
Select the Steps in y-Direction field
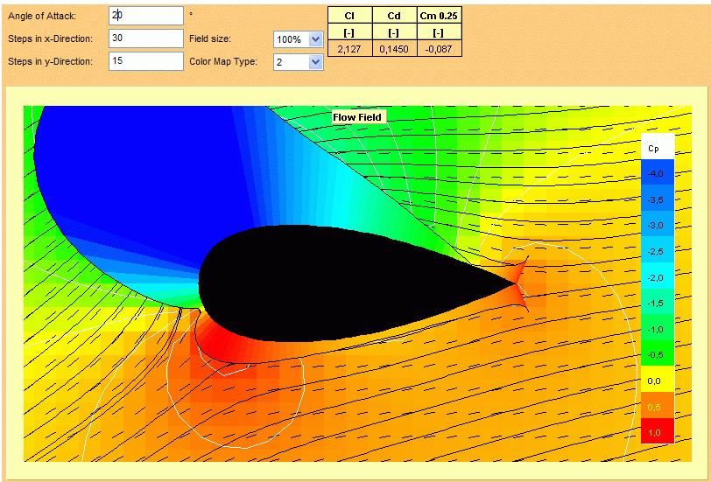145,61
